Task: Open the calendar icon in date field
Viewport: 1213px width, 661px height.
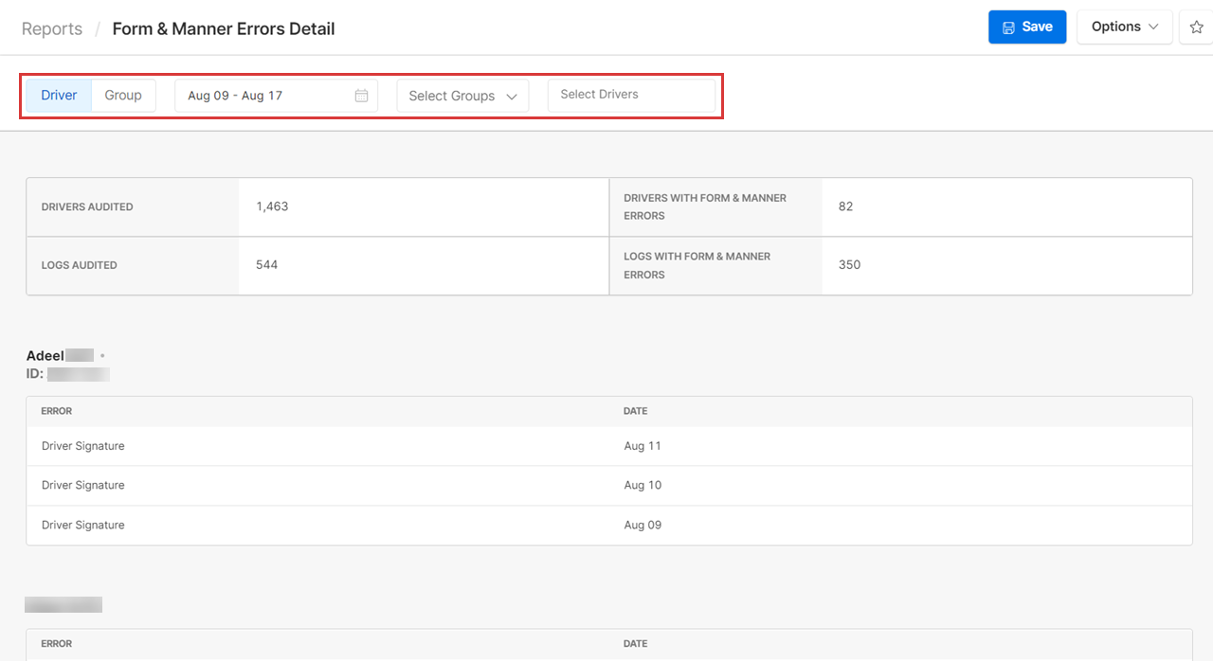Action: point(361,96)
